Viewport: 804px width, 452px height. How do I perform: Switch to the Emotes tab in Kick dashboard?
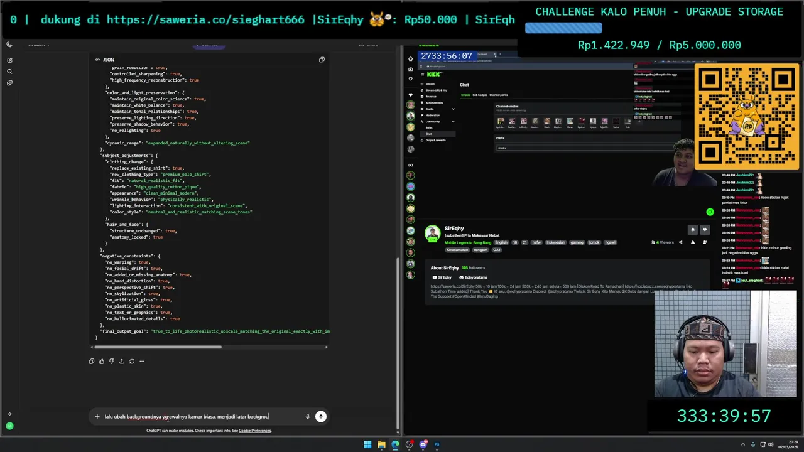coord(465,95)
